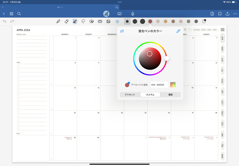Image resolution: width=239 pixels, height=166 pixels.
Task: Go back using the back arrow
Action: point(4,14)
